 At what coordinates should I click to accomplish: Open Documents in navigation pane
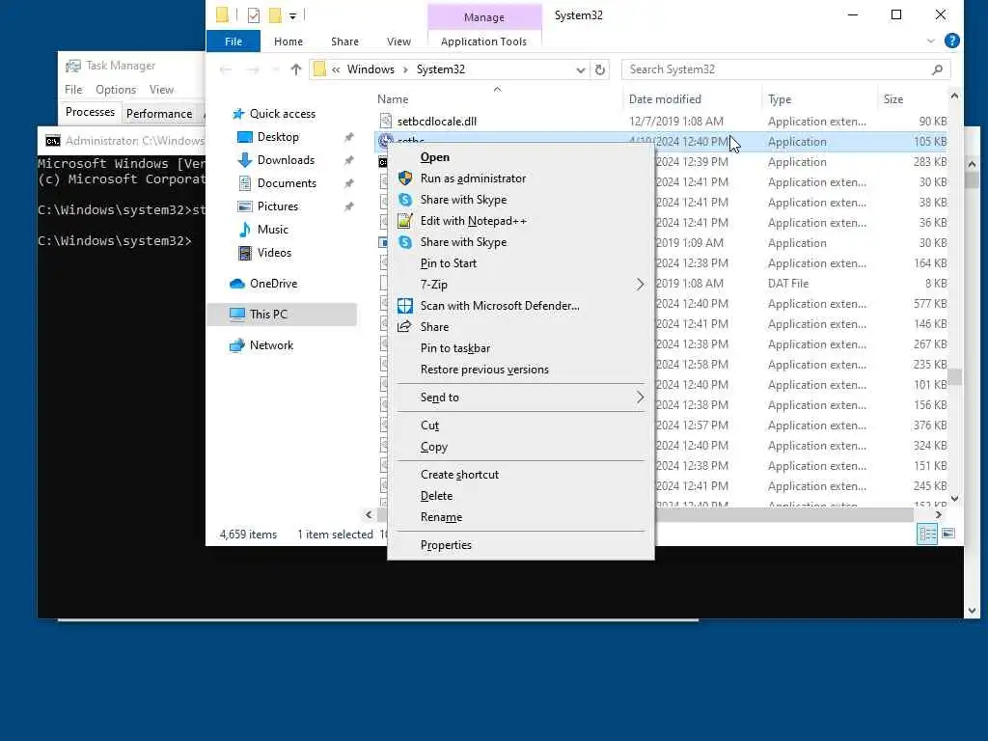pyautogui.click(x=287, y=183)
